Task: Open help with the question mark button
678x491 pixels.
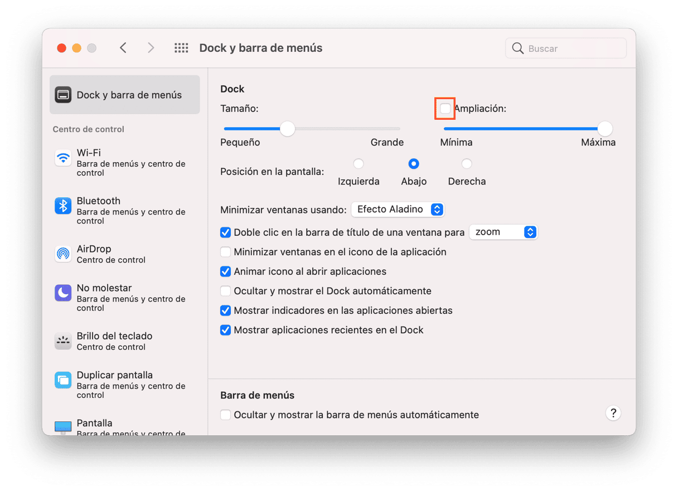Action: pos(613,413)
